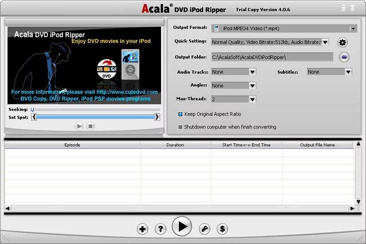Click the iPod device icon in output format

pyautogui.click(x=216, y=28)
